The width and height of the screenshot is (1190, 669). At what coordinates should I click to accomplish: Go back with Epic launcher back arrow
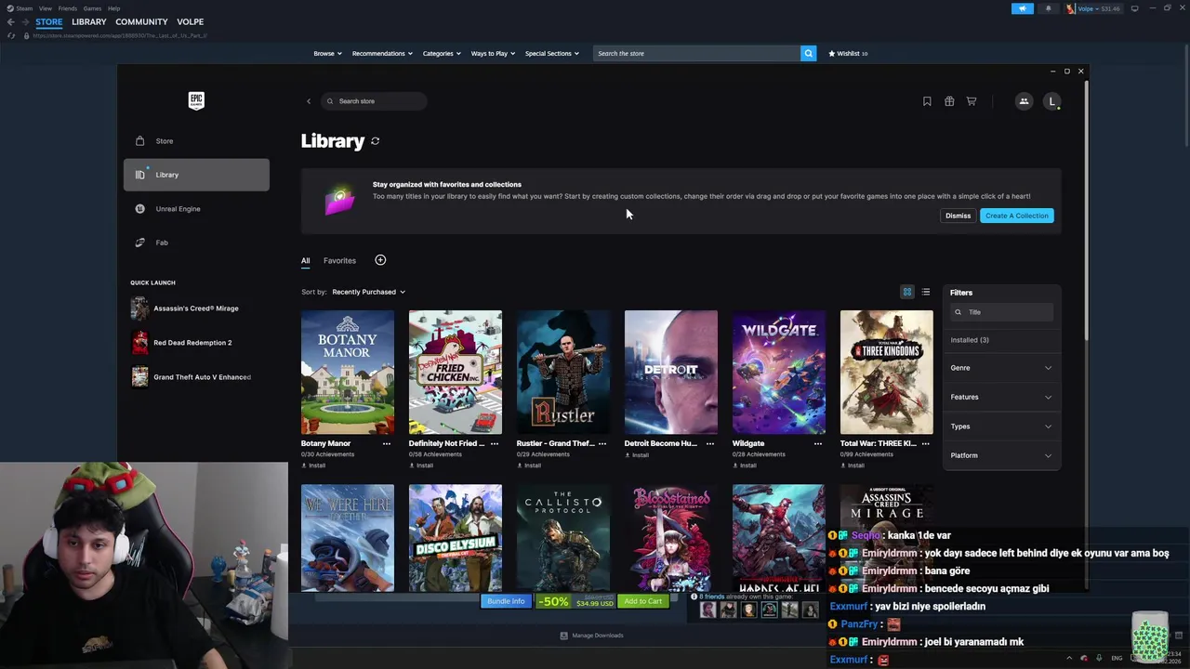(x=309, y=101)
